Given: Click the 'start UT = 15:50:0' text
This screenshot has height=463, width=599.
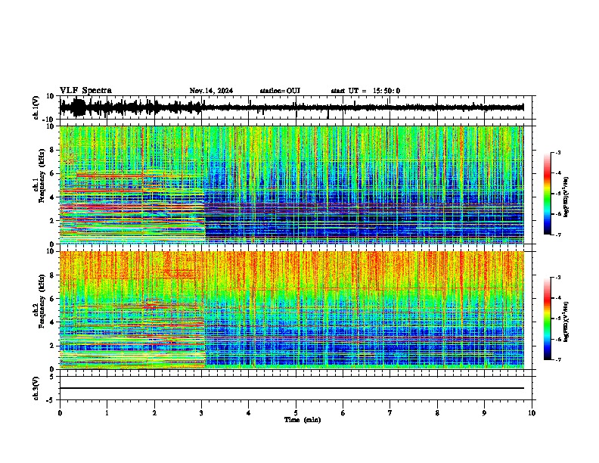Looking at the screenshot, I should point(365,91).
